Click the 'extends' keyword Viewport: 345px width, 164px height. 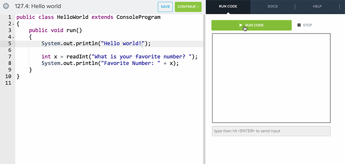pos(102,17)
